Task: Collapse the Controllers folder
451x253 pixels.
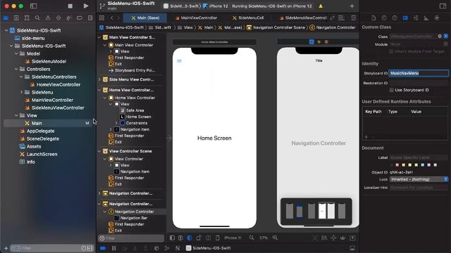Action: (16, 69)
